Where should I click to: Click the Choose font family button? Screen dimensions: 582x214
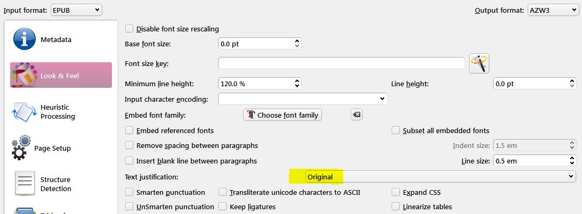(x=282, y=115)
